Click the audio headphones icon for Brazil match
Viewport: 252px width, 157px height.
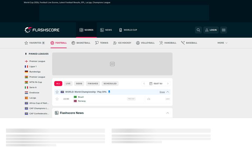pyautogui.click(x=149, y=99)
